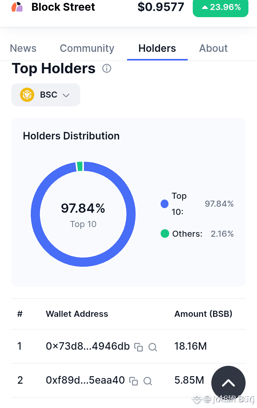Open the About tab

coord(213,48)
